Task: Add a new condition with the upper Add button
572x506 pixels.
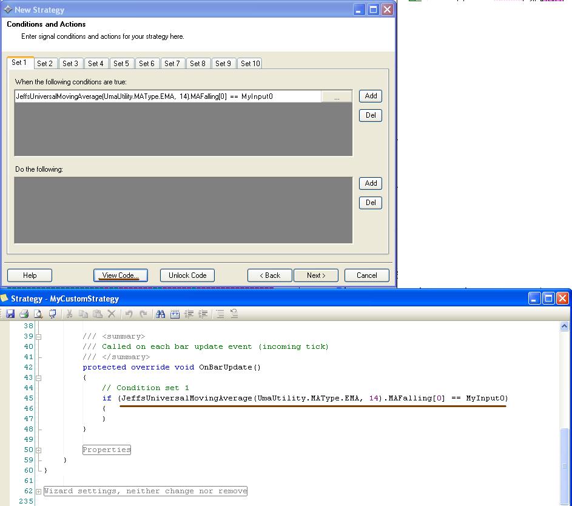Action: [371, 96]
